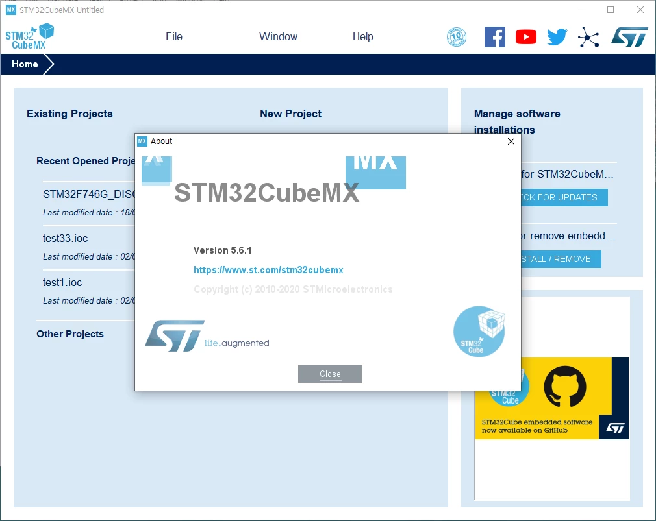Click the MX icon in About dialog title bar
The image size is (656, 521).
click(x=142, y=141)
